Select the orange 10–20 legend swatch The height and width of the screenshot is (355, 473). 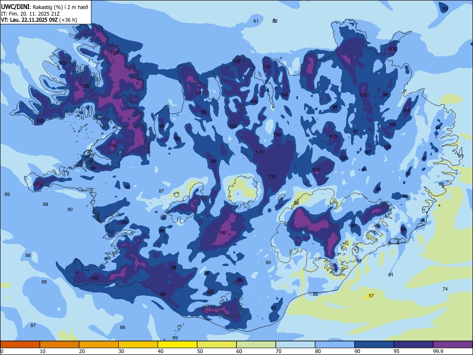click(60, 345)
